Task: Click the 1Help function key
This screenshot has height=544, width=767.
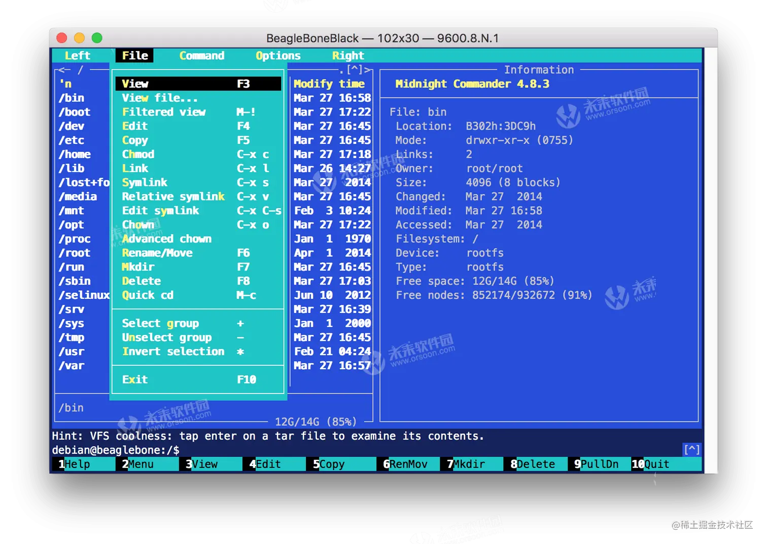Action: point(84,464)
